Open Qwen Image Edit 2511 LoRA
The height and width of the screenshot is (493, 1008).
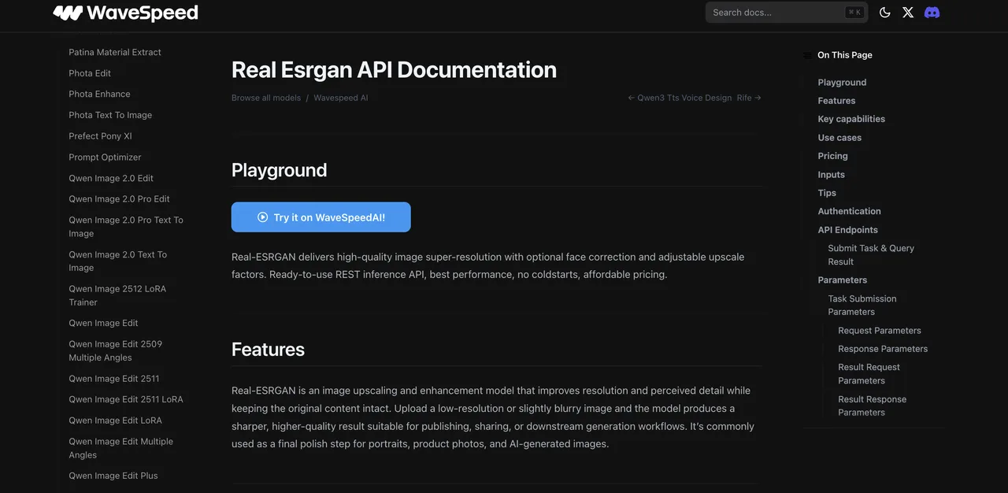click(x=126, y=399)
